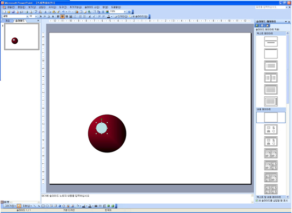Open an existing file from toolbar
The height and width of the screenshot is (213, 292).
[9, 12]
